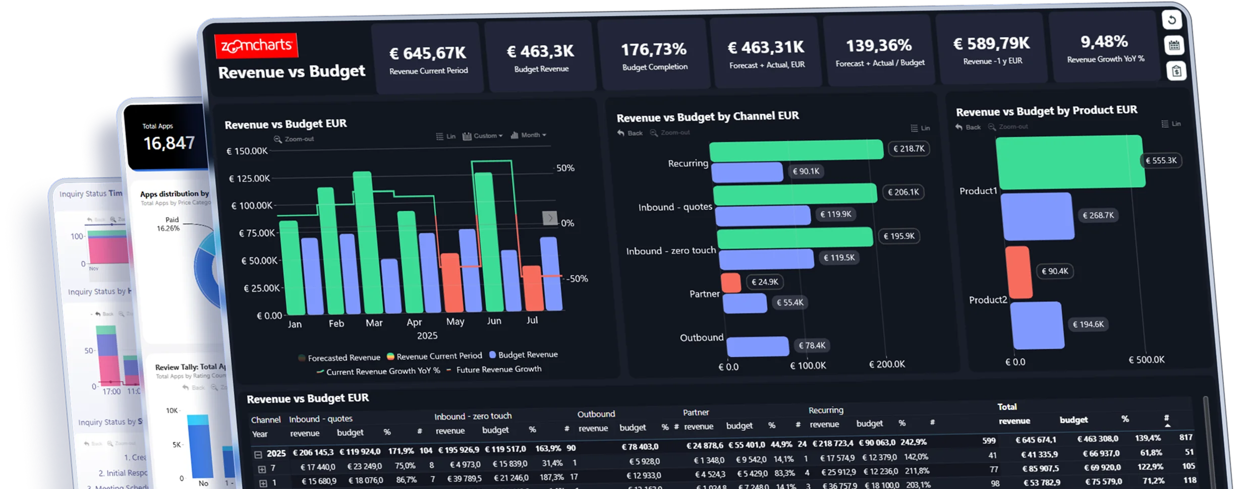
Task: Click Back in the Product chart
Action: tap(968, 127)
